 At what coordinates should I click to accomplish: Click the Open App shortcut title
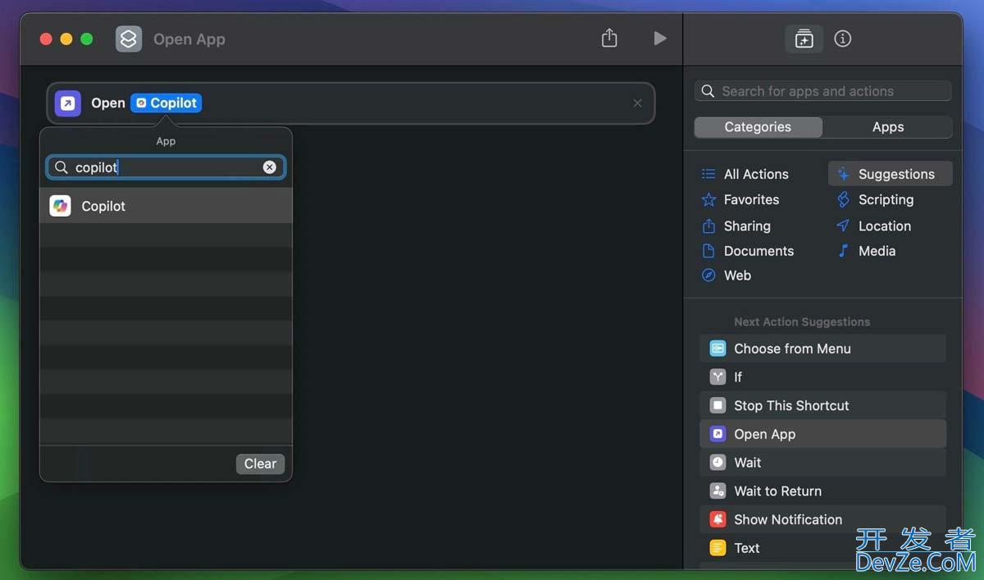click(x=189, y=39)
